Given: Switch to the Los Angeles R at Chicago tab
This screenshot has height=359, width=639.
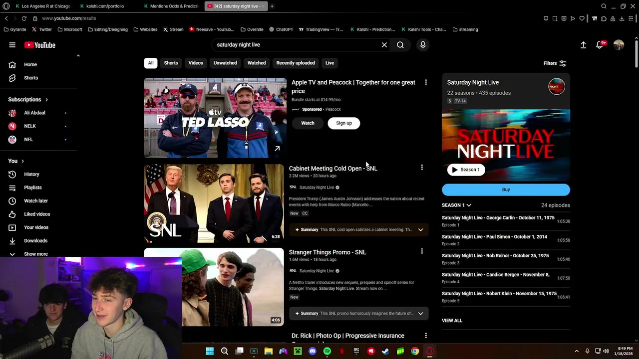Looking at the screenshot, I should coord(42,6).
